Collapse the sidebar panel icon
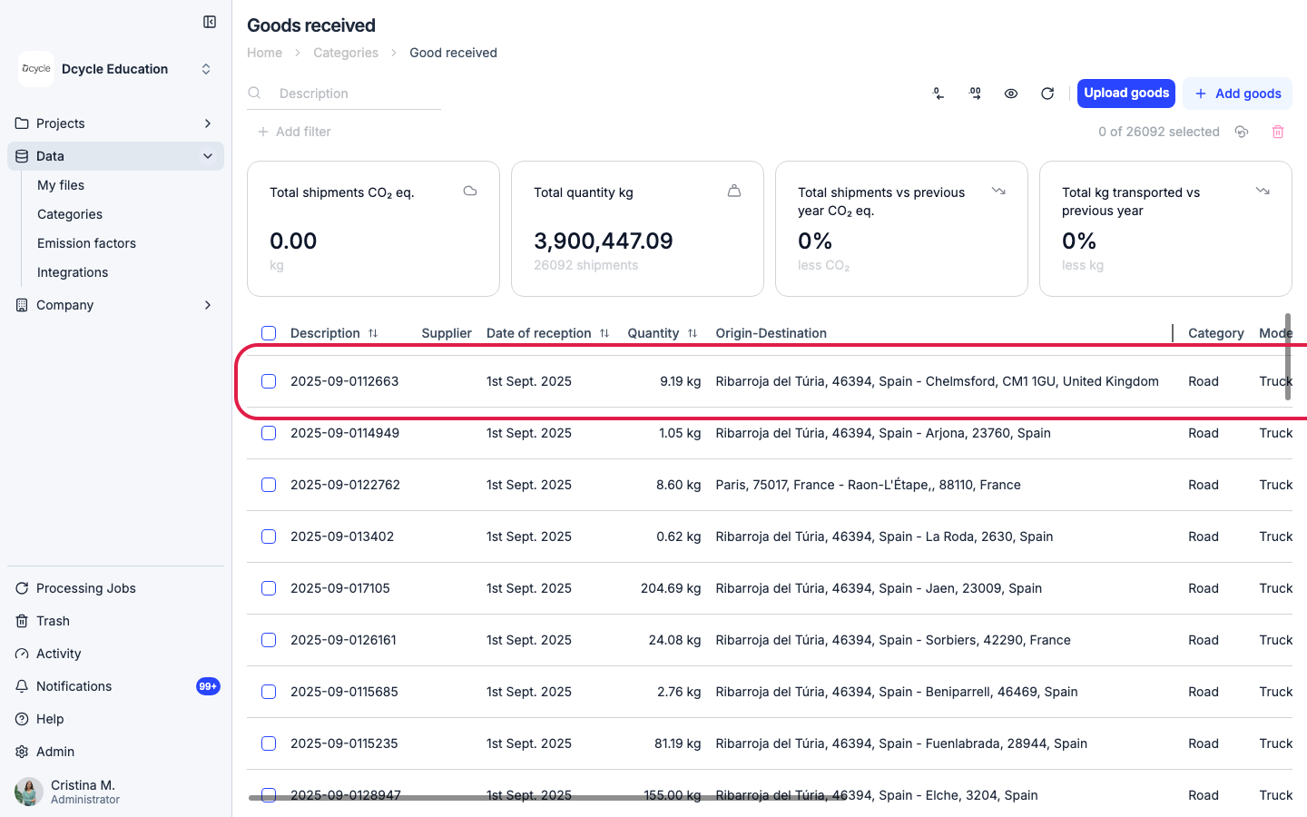 pyautogui.click(x=210, y=22)
